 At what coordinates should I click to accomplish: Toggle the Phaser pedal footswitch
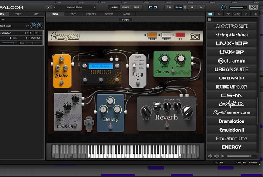click(x=75, y=125)
